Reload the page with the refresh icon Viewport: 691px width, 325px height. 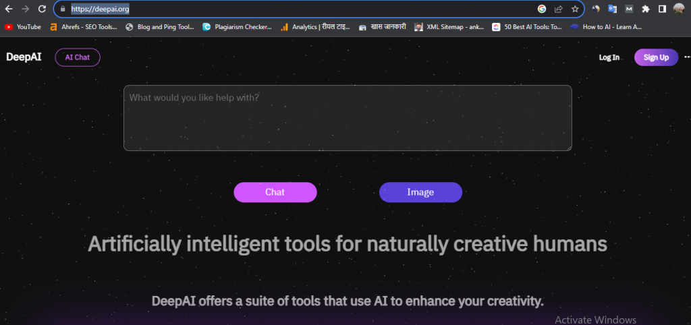coord(42,9)
